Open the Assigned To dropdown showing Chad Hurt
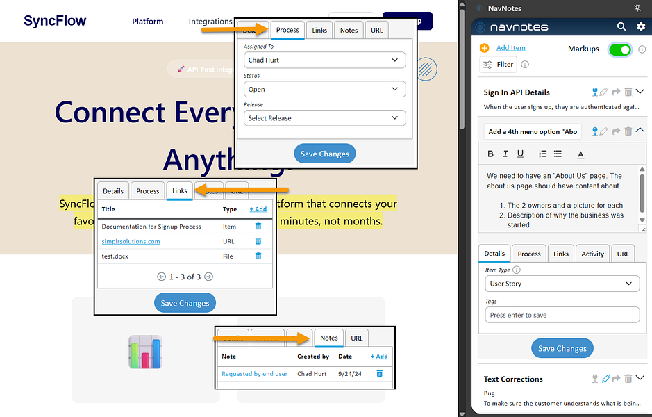The height and width of the screenshot is (417, 652). pyautogui.click(x=325, y=60)
